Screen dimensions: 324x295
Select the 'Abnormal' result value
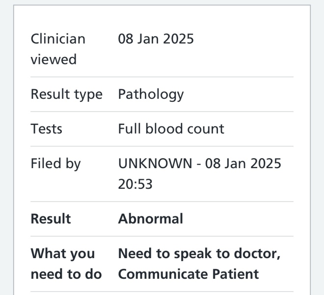[x=150, y=219]
